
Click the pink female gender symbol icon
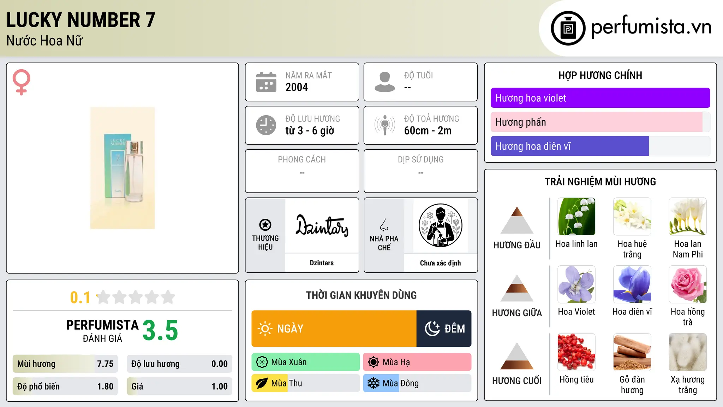(x=21, y=82)
